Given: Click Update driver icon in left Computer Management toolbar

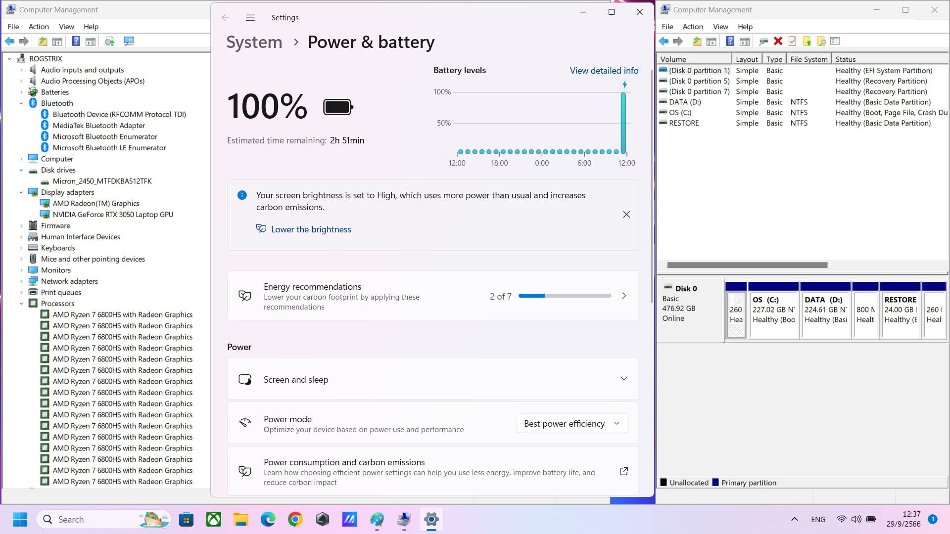Looking at the screenshot, I should pyautogui.click(x=109, y=42).
